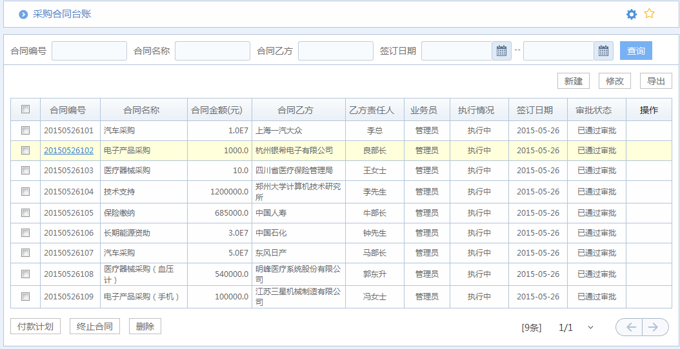Click the settings gear icon

tap(632, 14)
